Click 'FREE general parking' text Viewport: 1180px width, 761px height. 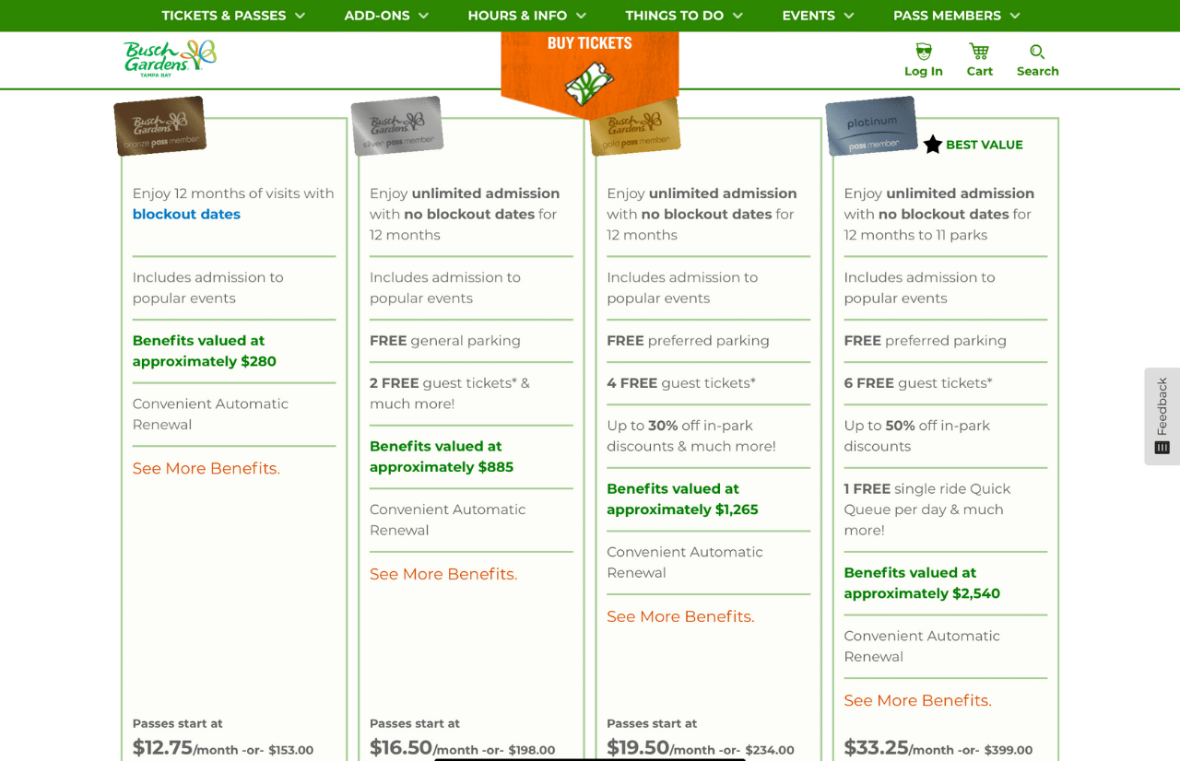(445, 341)
